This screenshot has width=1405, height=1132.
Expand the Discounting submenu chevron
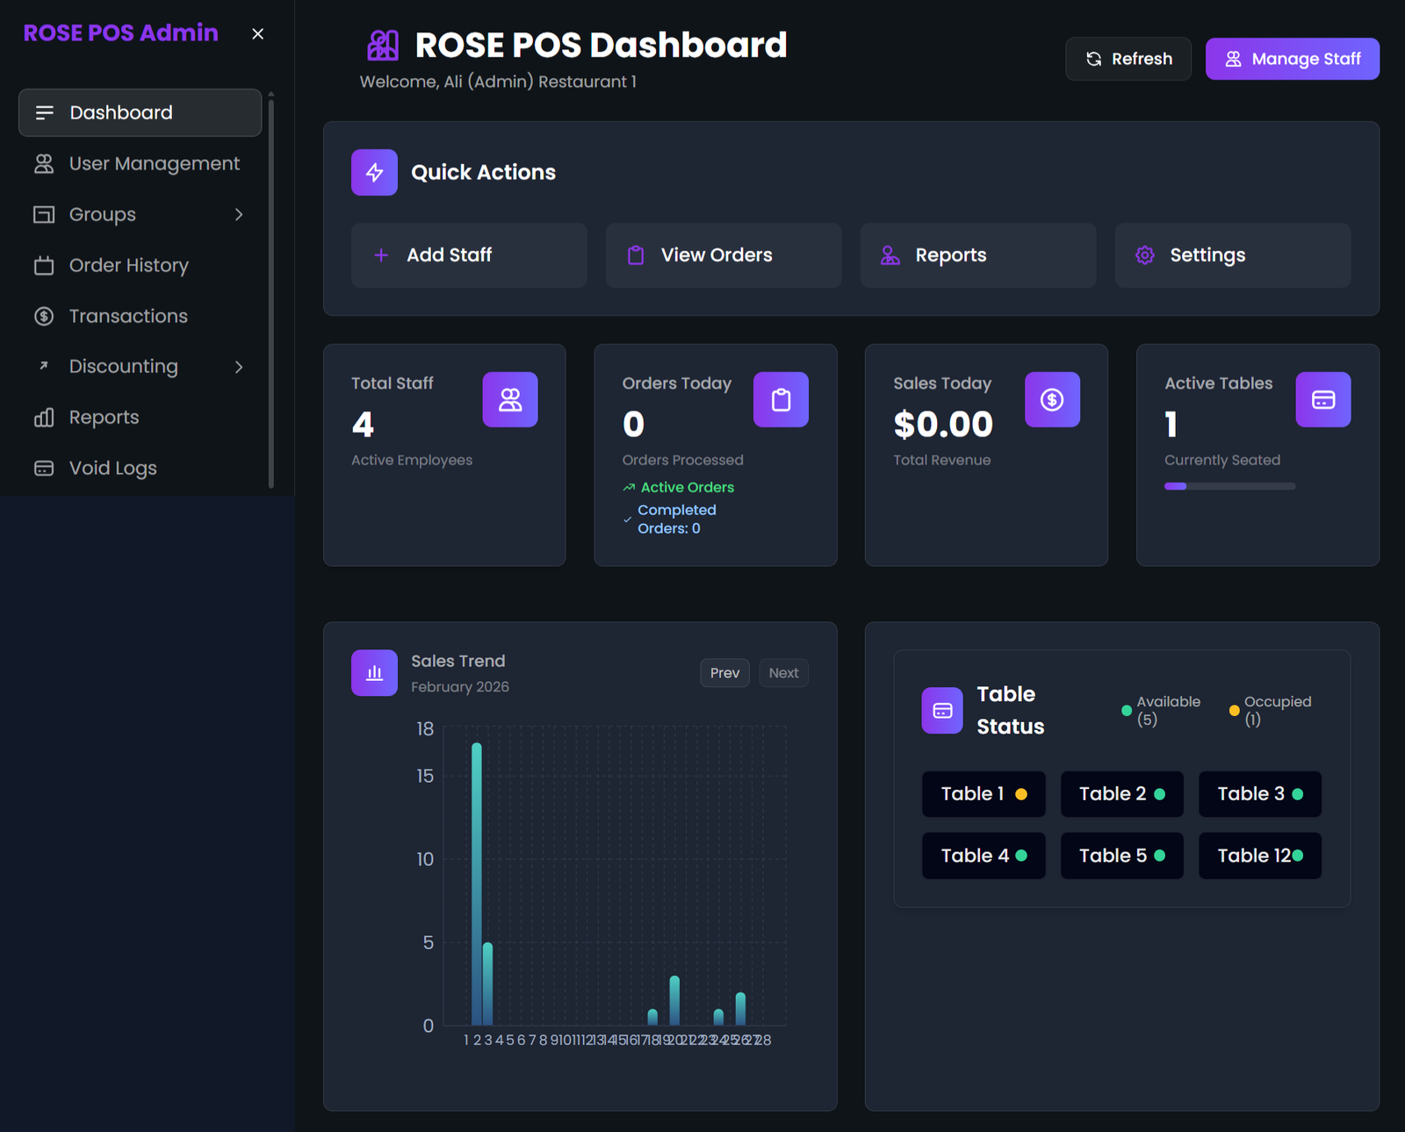tap(239, 367)
